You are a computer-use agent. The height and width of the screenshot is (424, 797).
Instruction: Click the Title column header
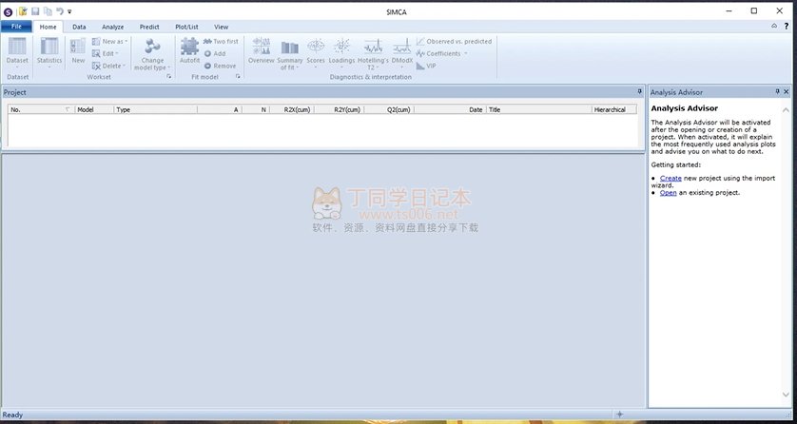(x=539, y=109)
